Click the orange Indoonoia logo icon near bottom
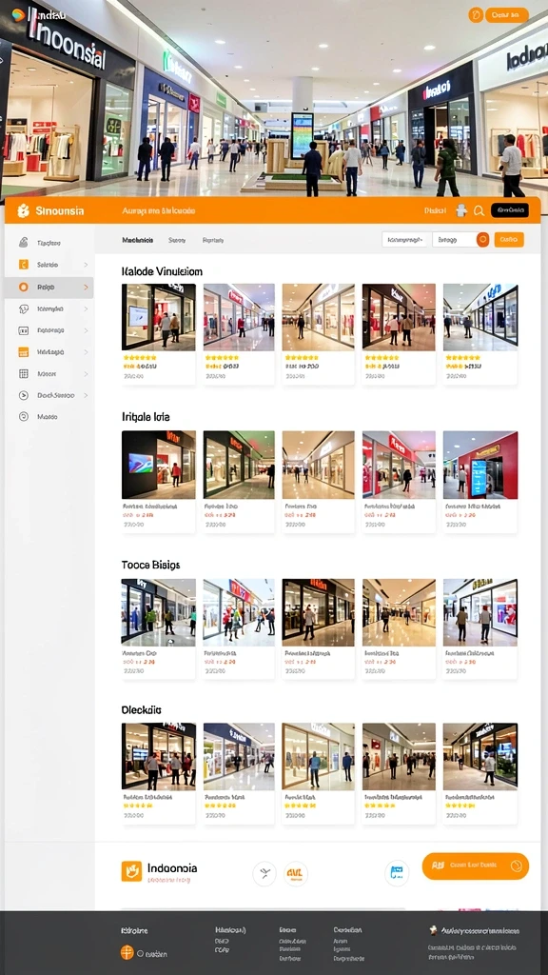Viewport: 548px width, 975px height. click(131, 871)
